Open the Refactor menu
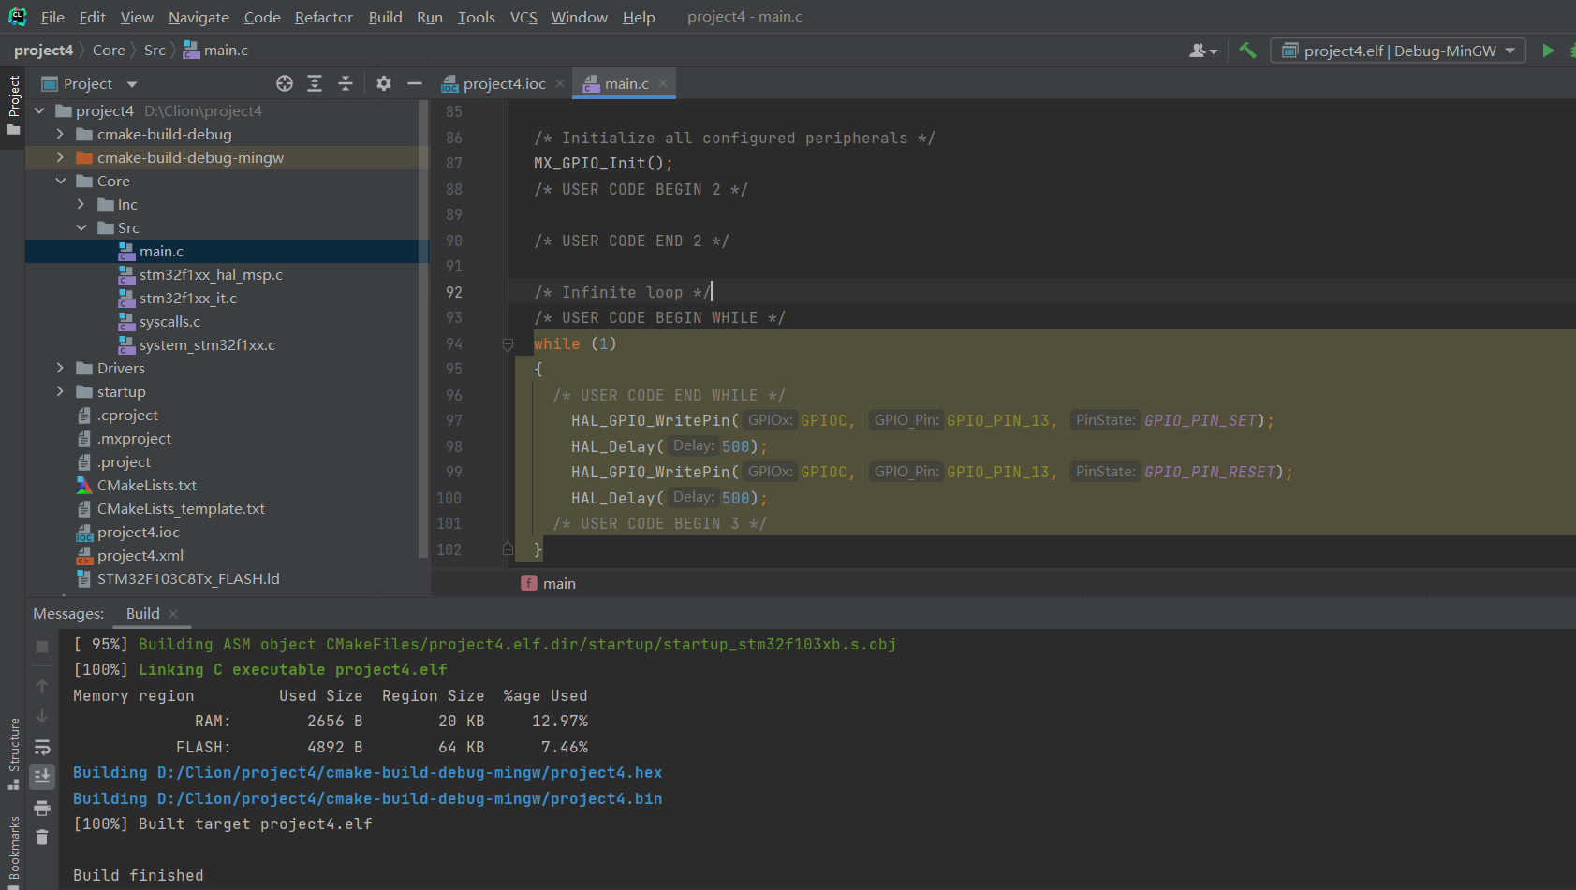Image resolution: width=1576 pixels, height=890 pixels. (x=324, y=17)
